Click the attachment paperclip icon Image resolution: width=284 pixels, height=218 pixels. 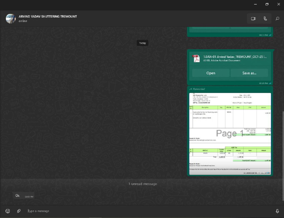(x=18, y=211)
